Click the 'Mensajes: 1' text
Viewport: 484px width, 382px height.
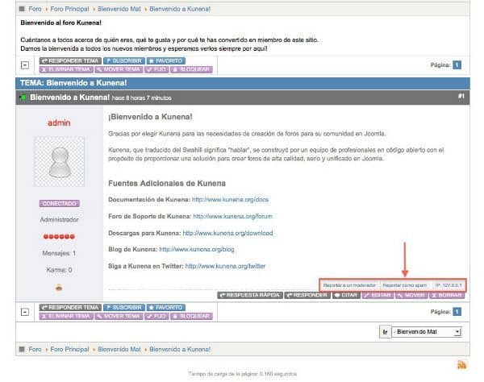point(59,253)
